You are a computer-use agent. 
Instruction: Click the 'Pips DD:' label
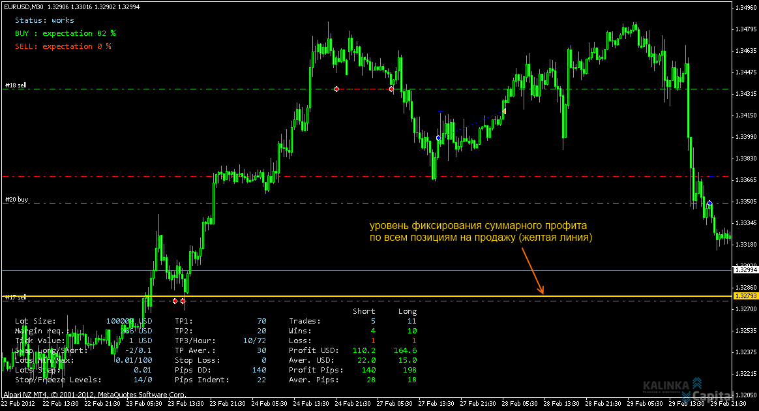(194, 370)
